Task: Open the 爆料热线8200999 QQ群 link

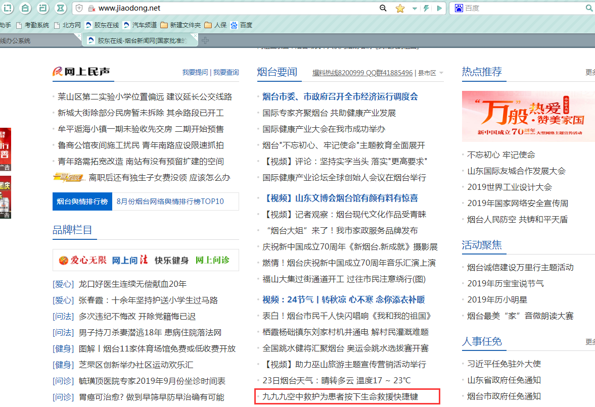Action: [x=362, y=73]
